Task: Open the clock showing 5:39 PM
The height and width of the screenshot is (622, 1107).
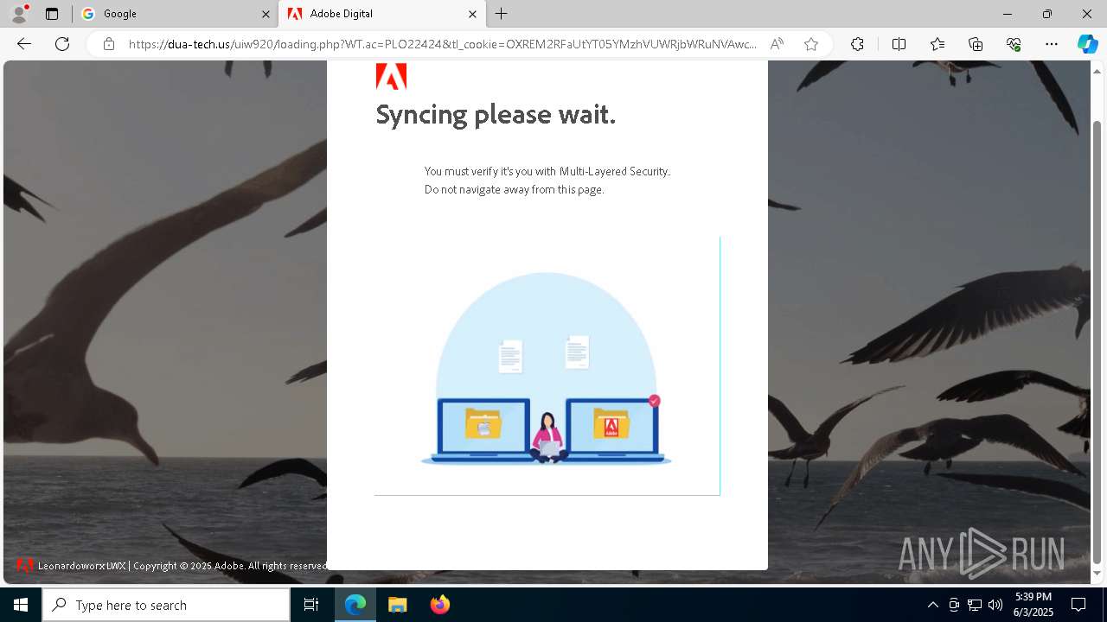Action: click(x=1033, y=605)
